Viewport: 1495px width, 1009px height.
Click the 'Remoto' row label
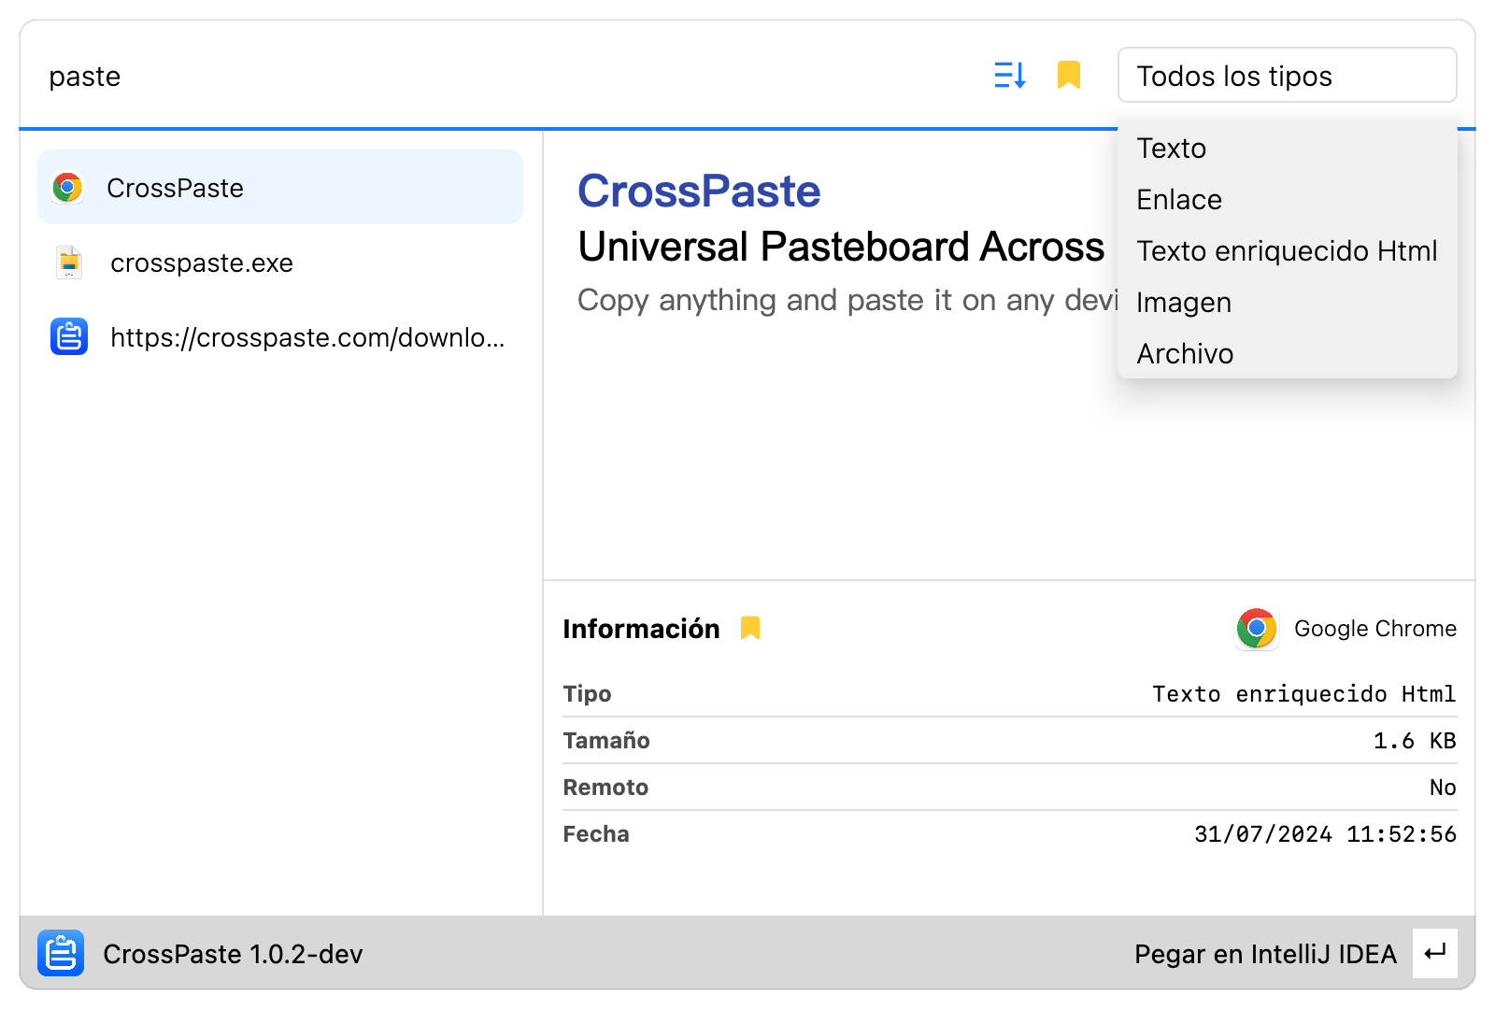(x=605, y=788)
